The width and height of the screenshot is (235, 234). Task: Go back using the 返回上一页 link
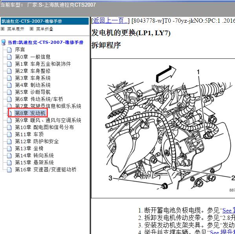coord(110,20)
